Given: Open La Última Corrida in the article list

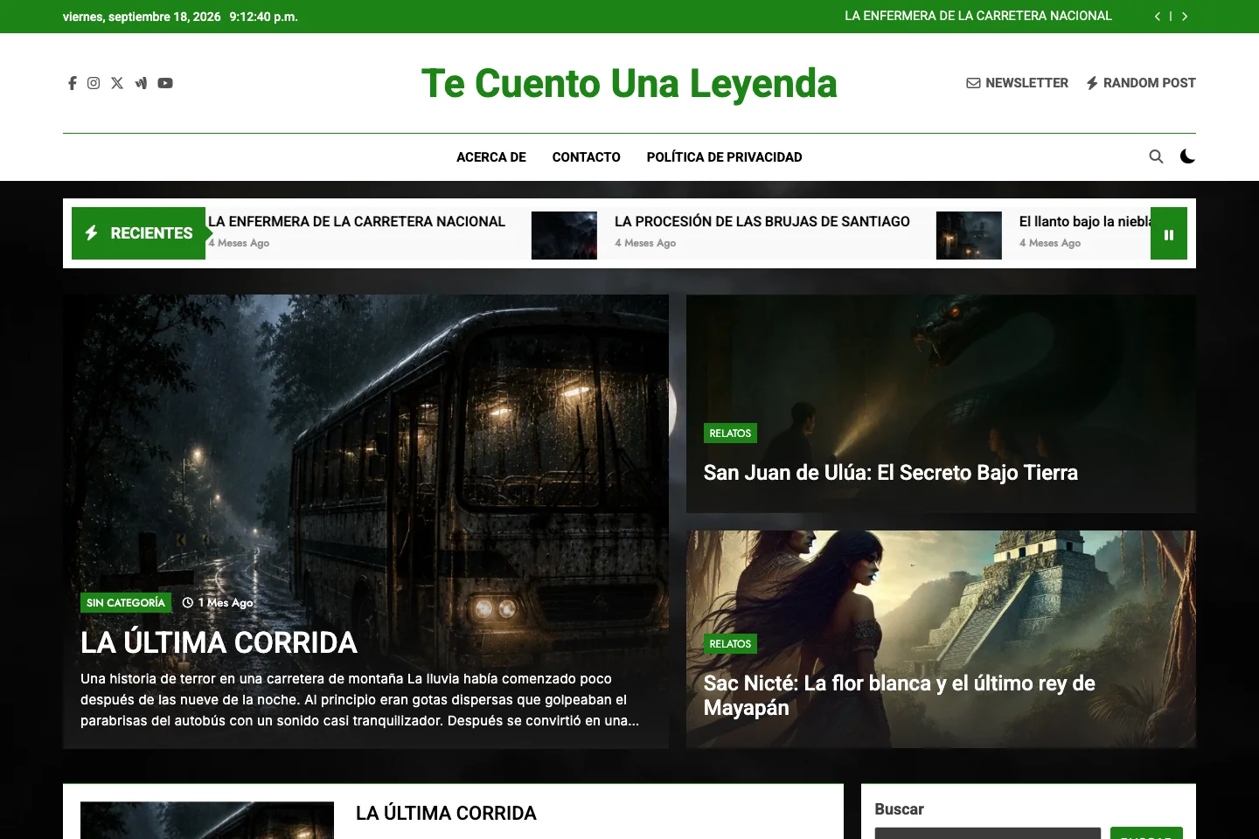Looking at the screenshot, I should click(446, 814).
